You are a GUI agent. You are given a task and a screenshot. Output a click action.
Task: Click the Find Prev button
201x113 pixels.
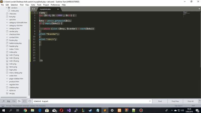point(175,101)
